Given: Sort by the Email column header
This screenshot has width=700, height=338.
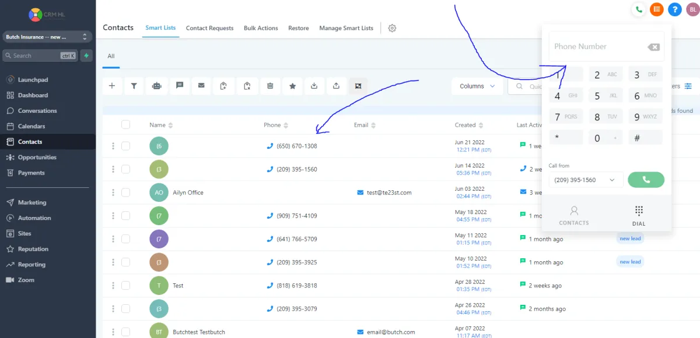Looking at the screenshot, I should point(365,125).
